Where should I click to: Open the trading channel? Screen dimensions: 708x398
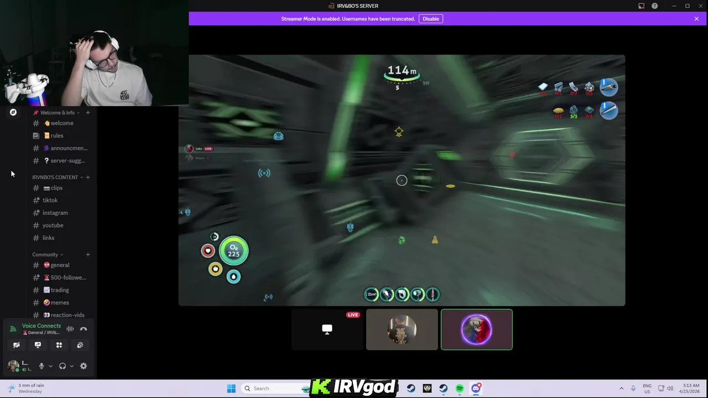61,290
